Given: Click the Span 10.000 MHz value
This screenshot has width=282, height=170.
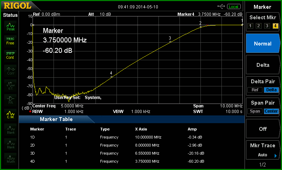Looking at the screenshot, I should pos(231,106).
